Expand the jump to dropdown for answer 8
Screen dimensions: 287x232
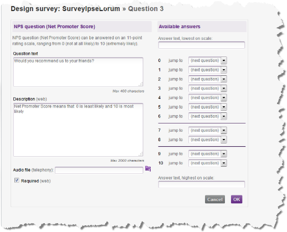click(x=208, y=140)
